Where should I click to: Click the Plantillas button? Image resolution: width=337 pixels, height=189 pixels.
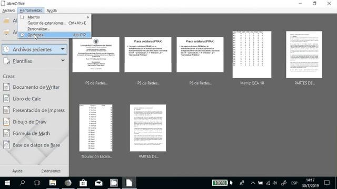tap(34, 61)
